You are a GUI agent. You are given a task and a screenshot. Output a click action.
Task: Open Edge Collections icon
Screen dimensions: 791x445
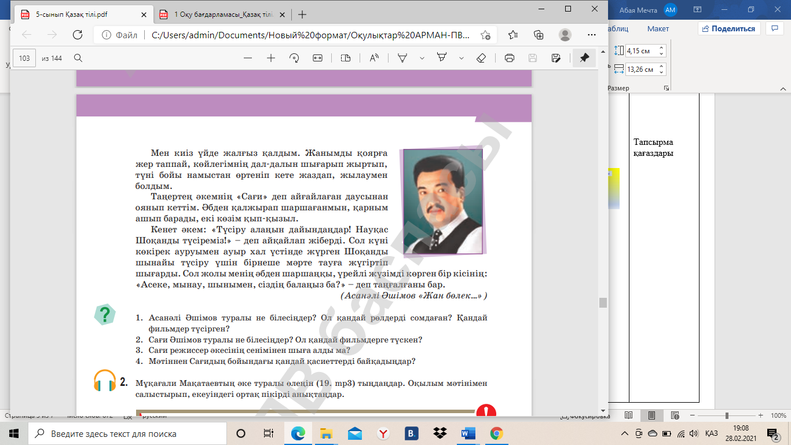click(539, 35)
